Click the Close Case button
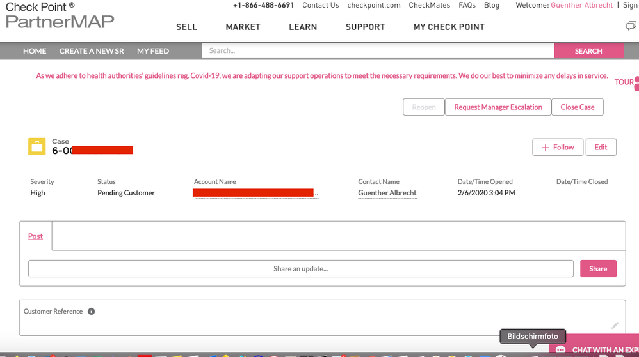Screen dimensions: 639x357 (578, 107)
